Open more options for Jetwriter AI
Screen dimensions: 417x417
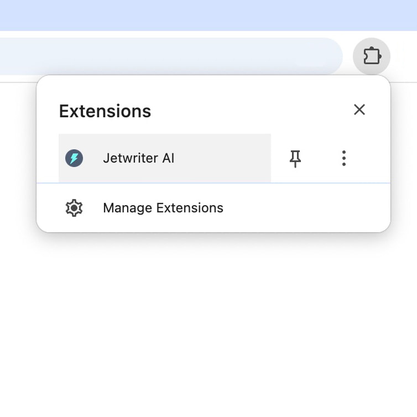(343, 159)
